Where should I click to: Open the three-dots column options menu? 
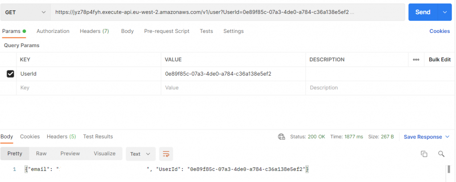pos(416,60)
